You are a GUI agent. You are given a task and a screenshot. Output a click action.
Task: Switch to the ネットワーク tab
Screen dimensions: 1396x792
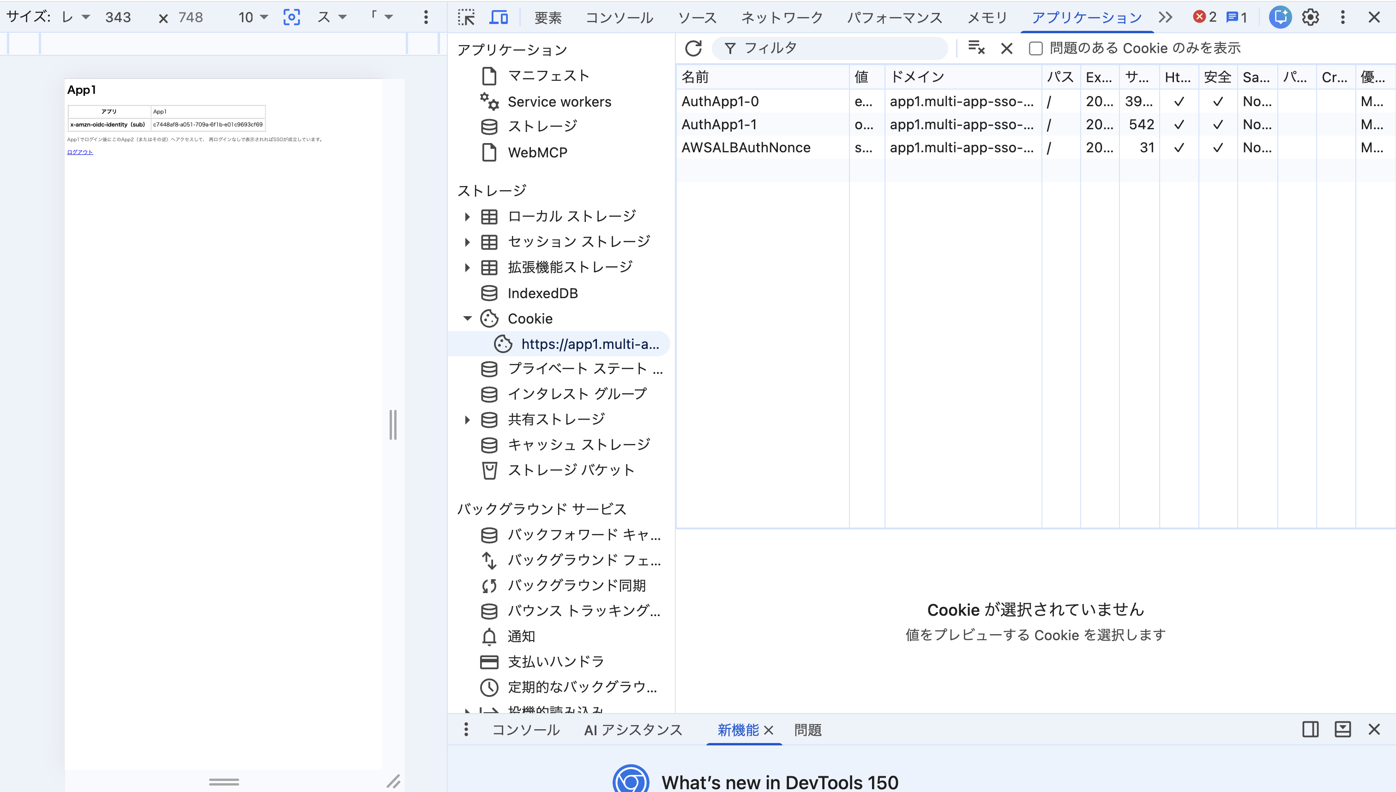tap(782, 18)
